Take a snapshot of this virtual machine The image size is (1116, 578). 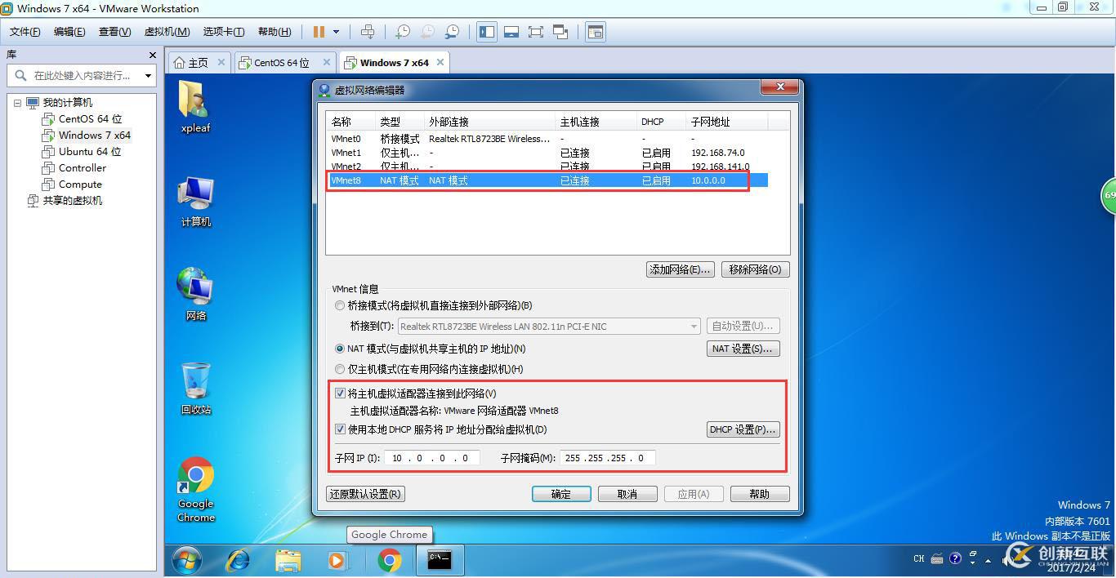tap(403, 32)
